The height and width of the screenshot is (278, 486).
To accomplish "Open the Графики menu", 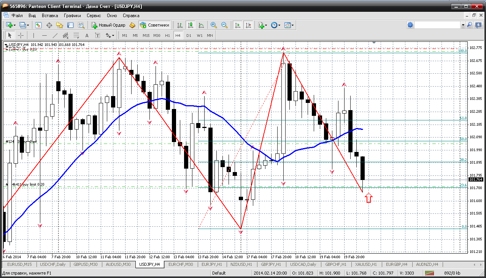I will coord(72,16).
